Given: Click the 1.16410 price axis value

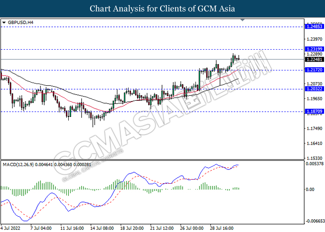Looking at the screenshot, I should (314, 143).
